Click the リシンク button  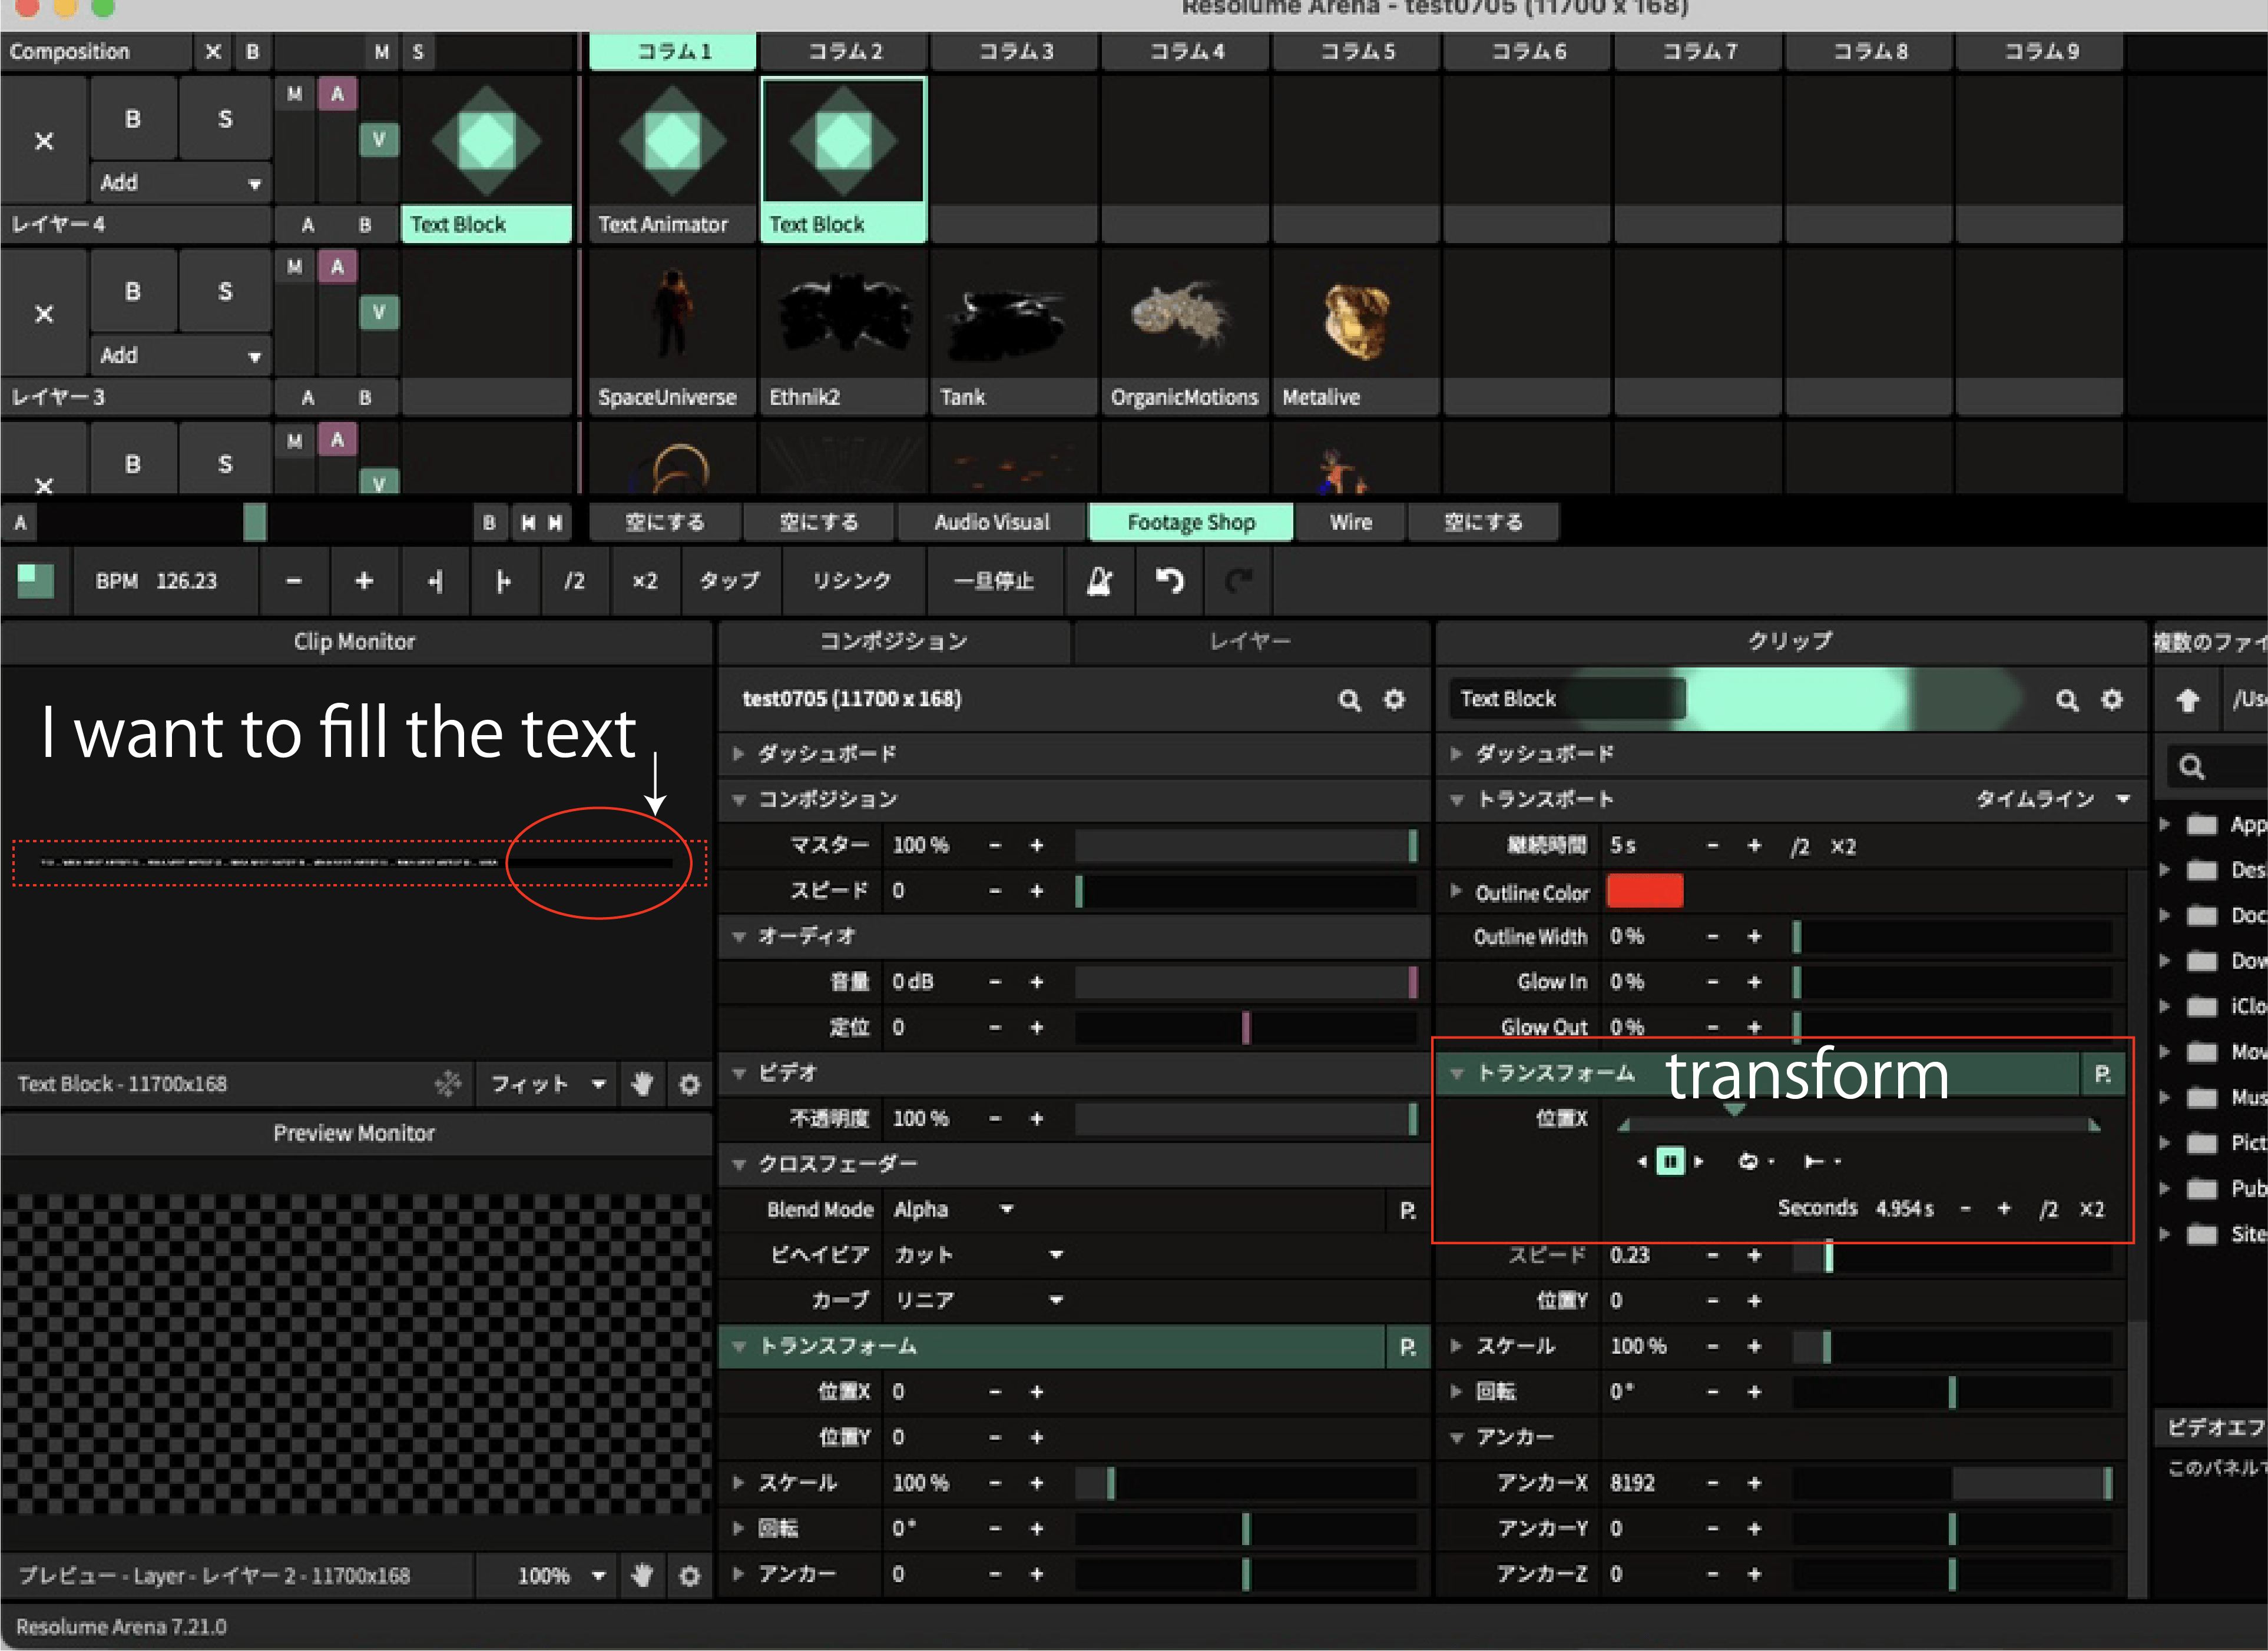[x=851, y=582]
